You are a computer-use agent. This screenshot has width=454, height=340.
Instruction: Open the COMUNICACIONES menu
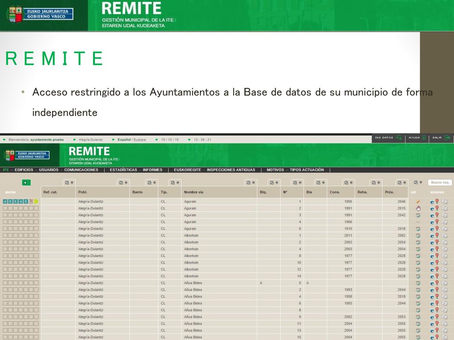82,170
